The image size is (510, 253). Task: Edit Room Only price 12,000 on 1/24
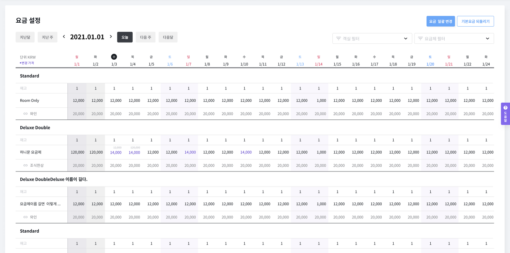[x=488, y=101]
